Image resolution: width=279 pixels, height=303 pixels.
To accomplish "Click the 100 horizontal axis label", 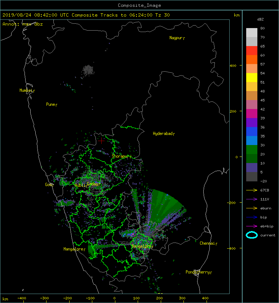I will [136, 298].
